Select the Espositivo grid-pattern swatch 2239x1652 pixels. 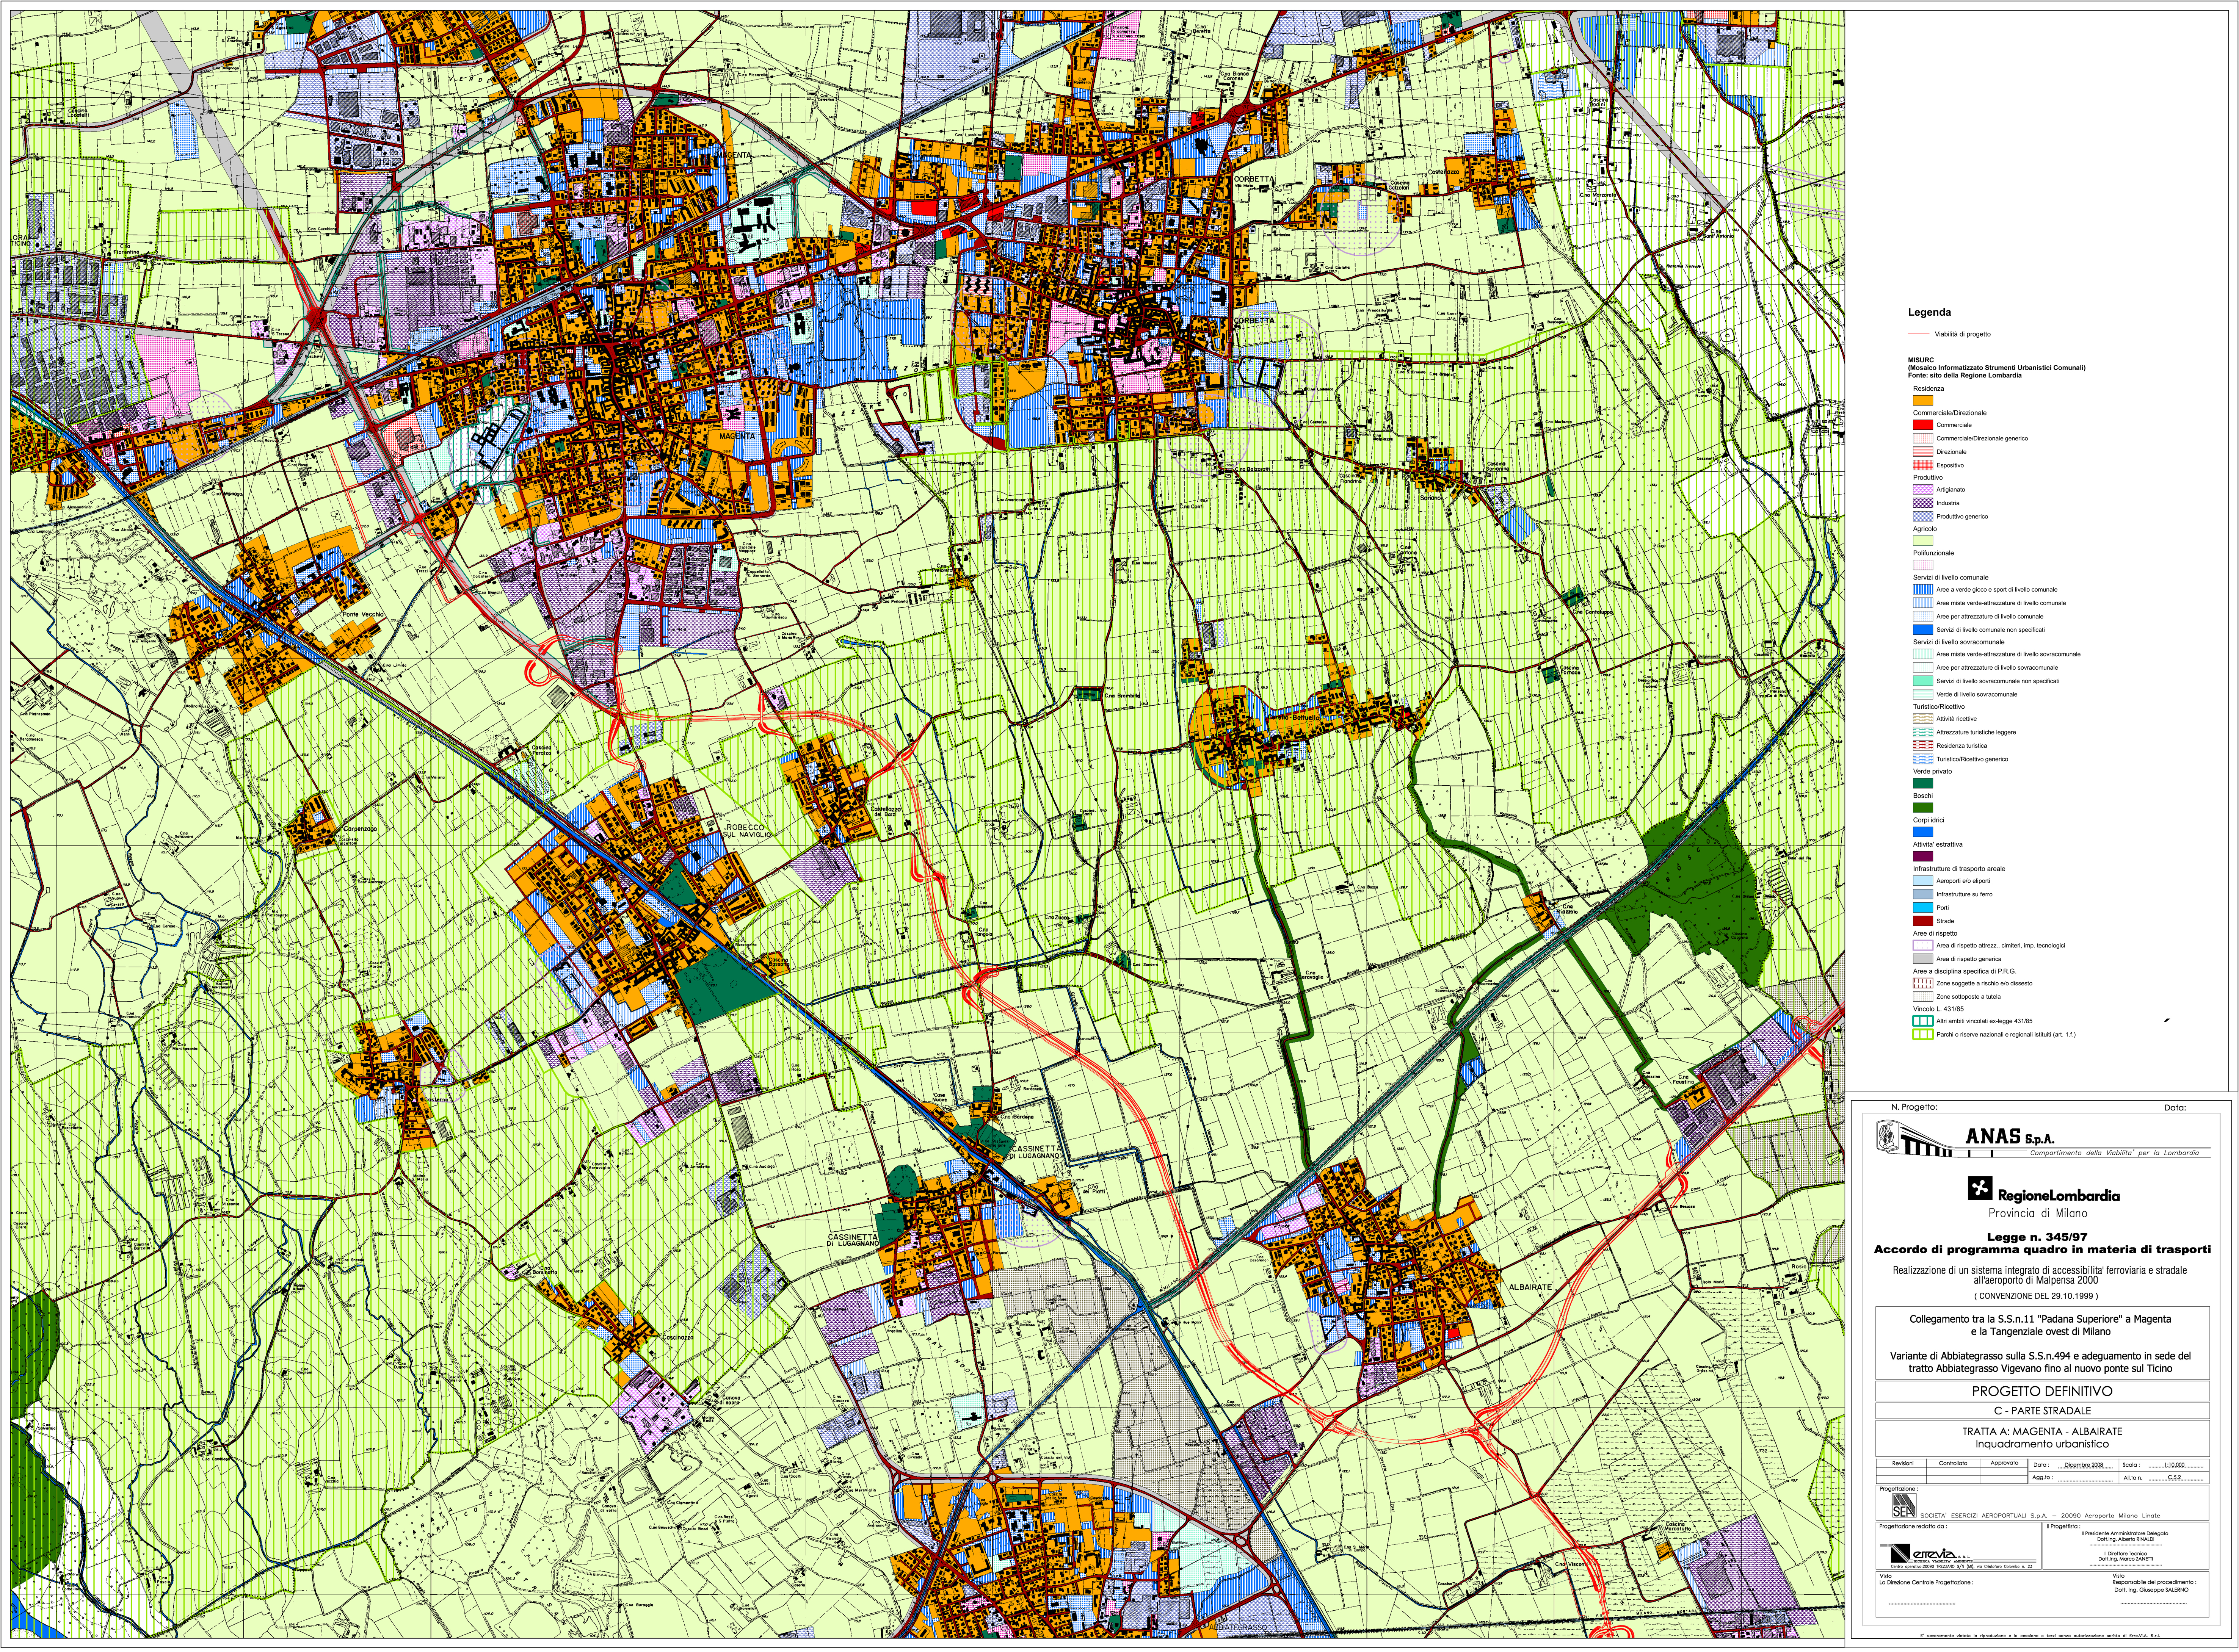[x=1923, y=465]
